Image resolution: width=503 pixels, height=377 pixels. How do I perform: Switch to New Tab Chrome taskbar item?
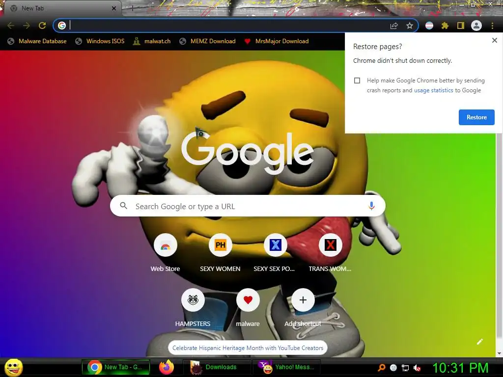115,367
